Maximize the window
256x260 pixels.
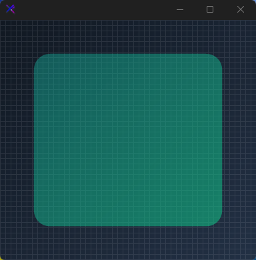(210, 9)
